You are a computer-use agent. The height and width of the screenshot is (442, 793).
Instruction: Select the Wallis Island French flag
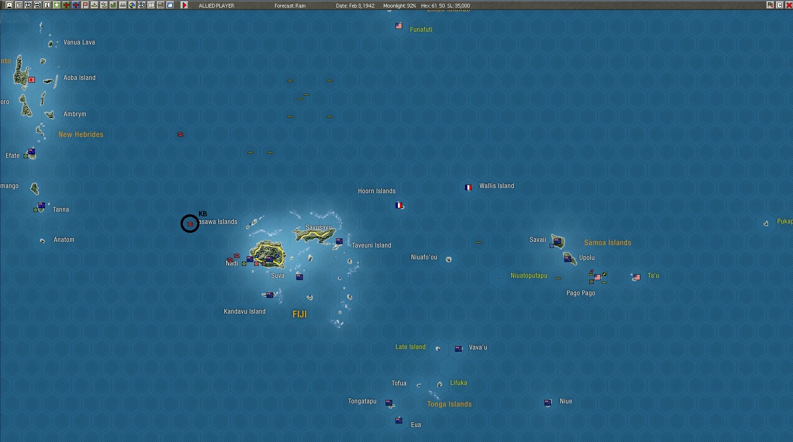click(468, 187)
